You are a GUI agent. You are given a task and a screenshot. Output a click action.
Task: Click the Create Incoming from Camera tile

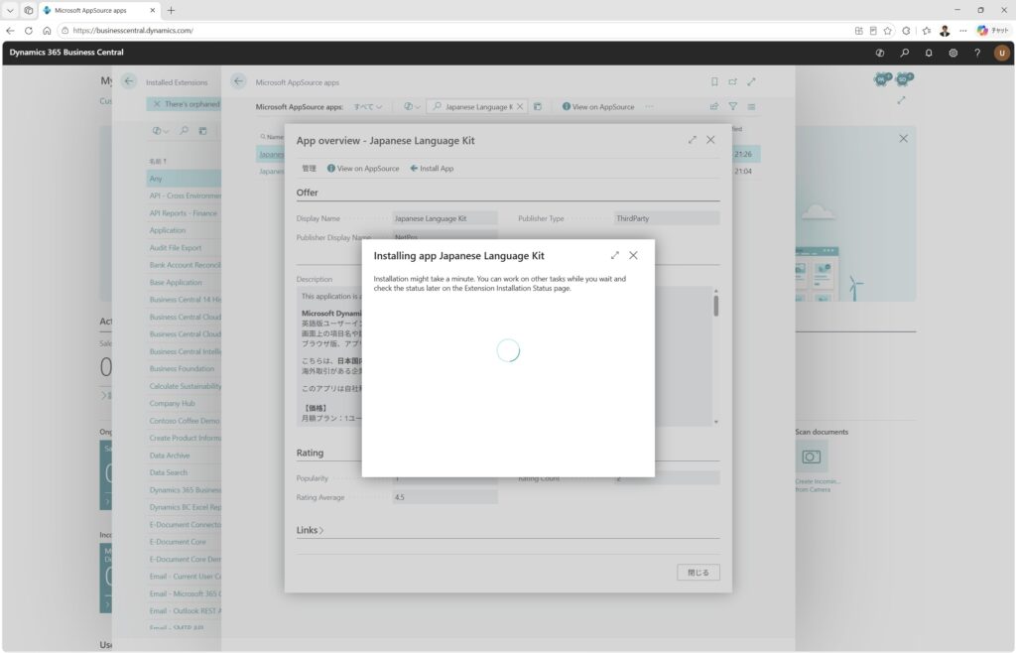812,457
